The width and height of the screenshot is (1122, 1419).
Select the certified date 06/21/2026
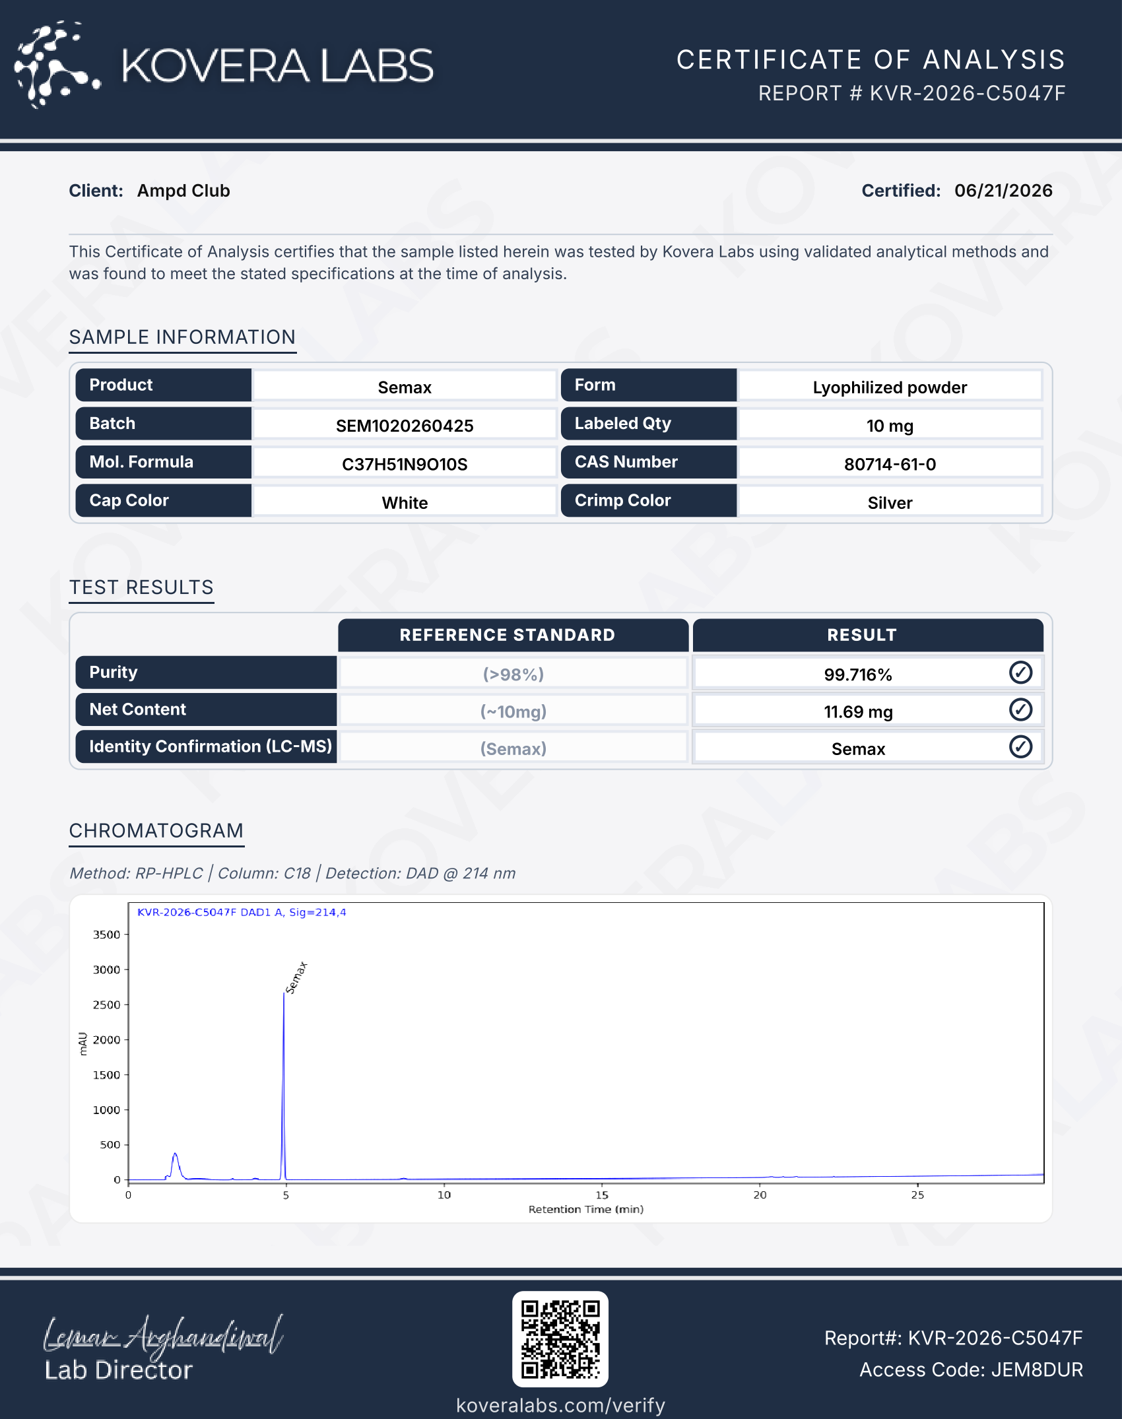pos(1003,191)
